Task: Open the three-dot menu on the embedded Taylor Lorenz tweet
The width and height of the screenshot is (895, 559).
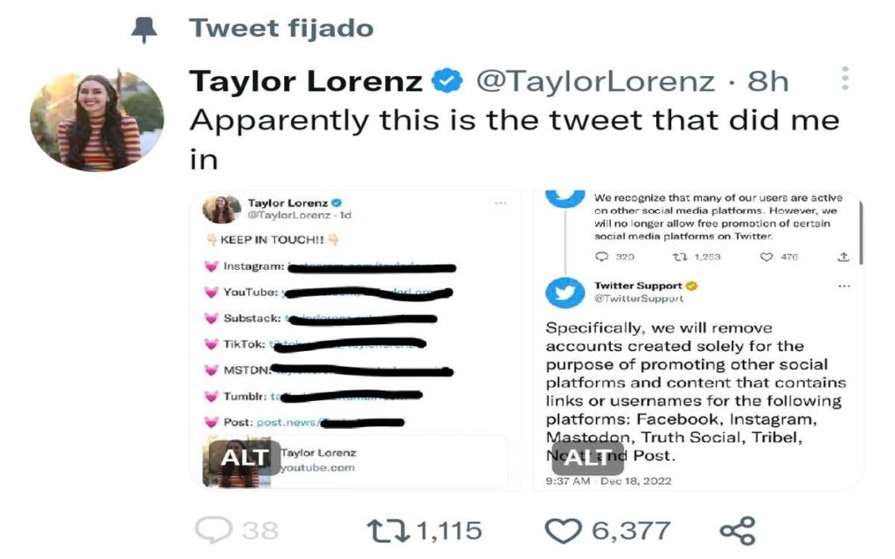Action: pyautogui.click(x=501, y=202)
